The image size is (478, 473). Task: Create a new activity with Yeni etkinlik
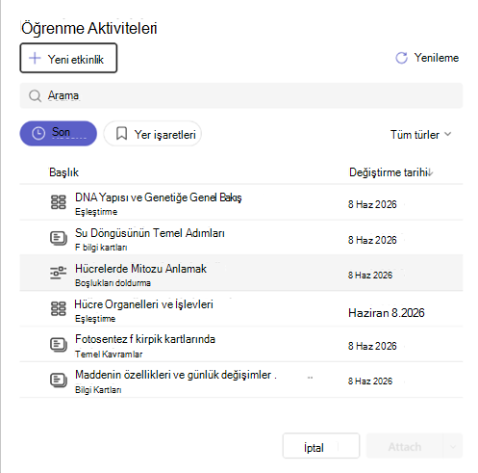coord(68,58)
